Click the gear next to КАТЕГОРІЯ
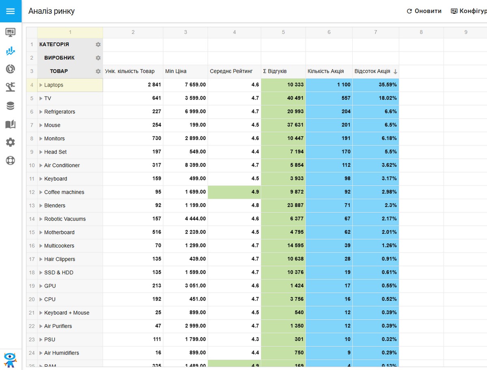The width and height of the screenshot is (487, 370). point(98,45)
